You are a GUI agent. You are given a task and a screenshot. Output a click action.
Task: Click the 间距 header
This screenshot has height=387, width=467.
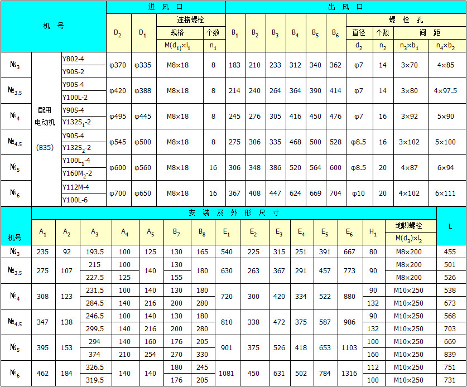pyautogui.click(x=430, y=32)
